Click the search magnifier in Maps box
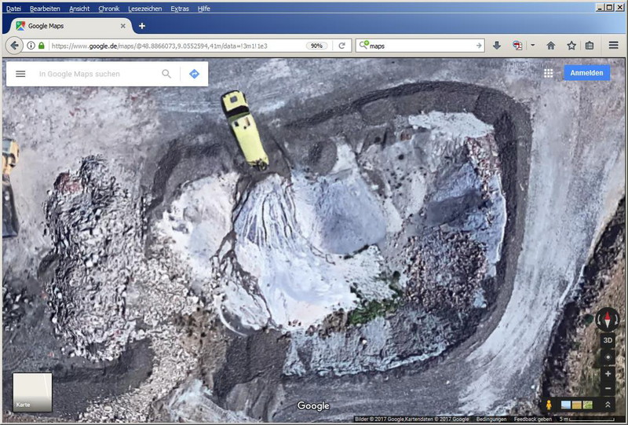Screen dimensions: 628x425 coord(166,74)
